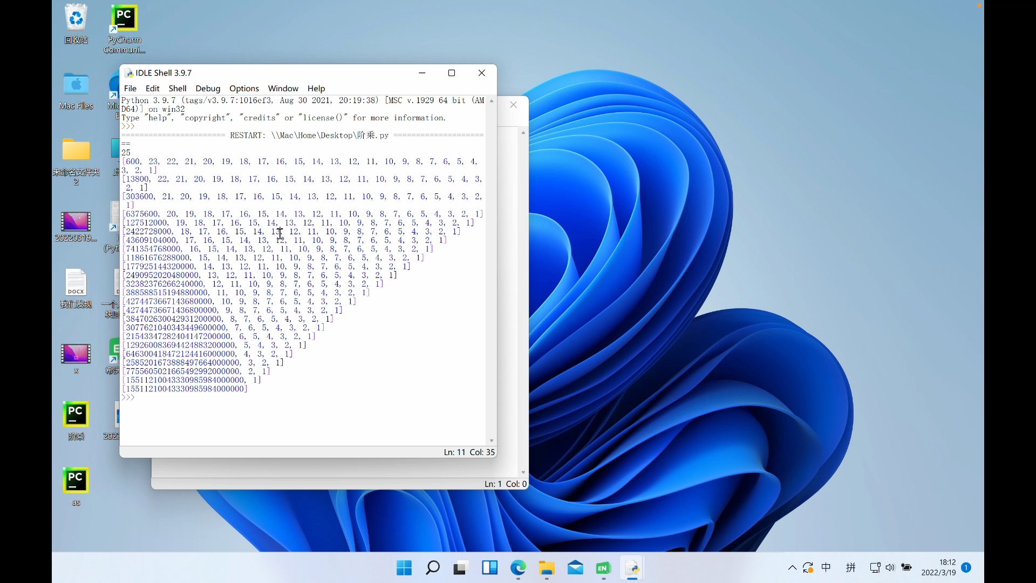1036x583 pixels.
Task: Click output line starting with 388588515194880000
Action: 246,293
